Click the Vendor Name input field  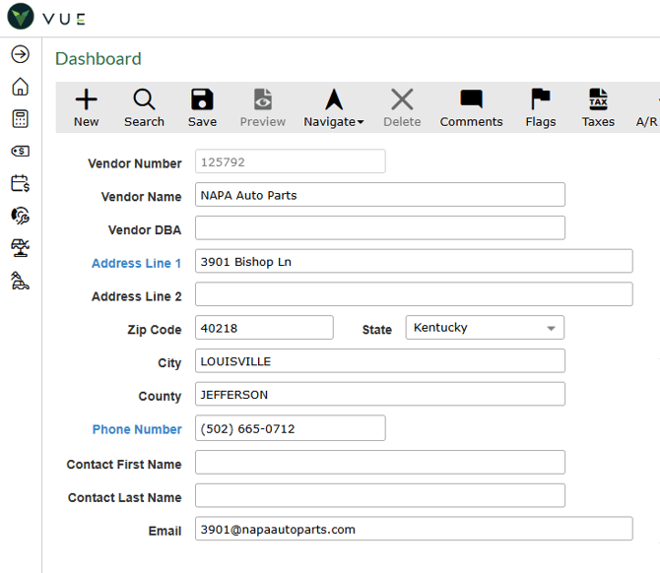pyautogui.click(x=379, y=195)
